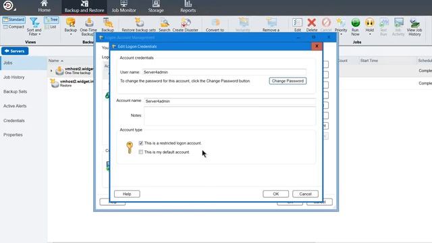Click Help in Edit Logon Credentials
Image resolution: width=432 pixels, height=243 pixels.
point(127,194)
